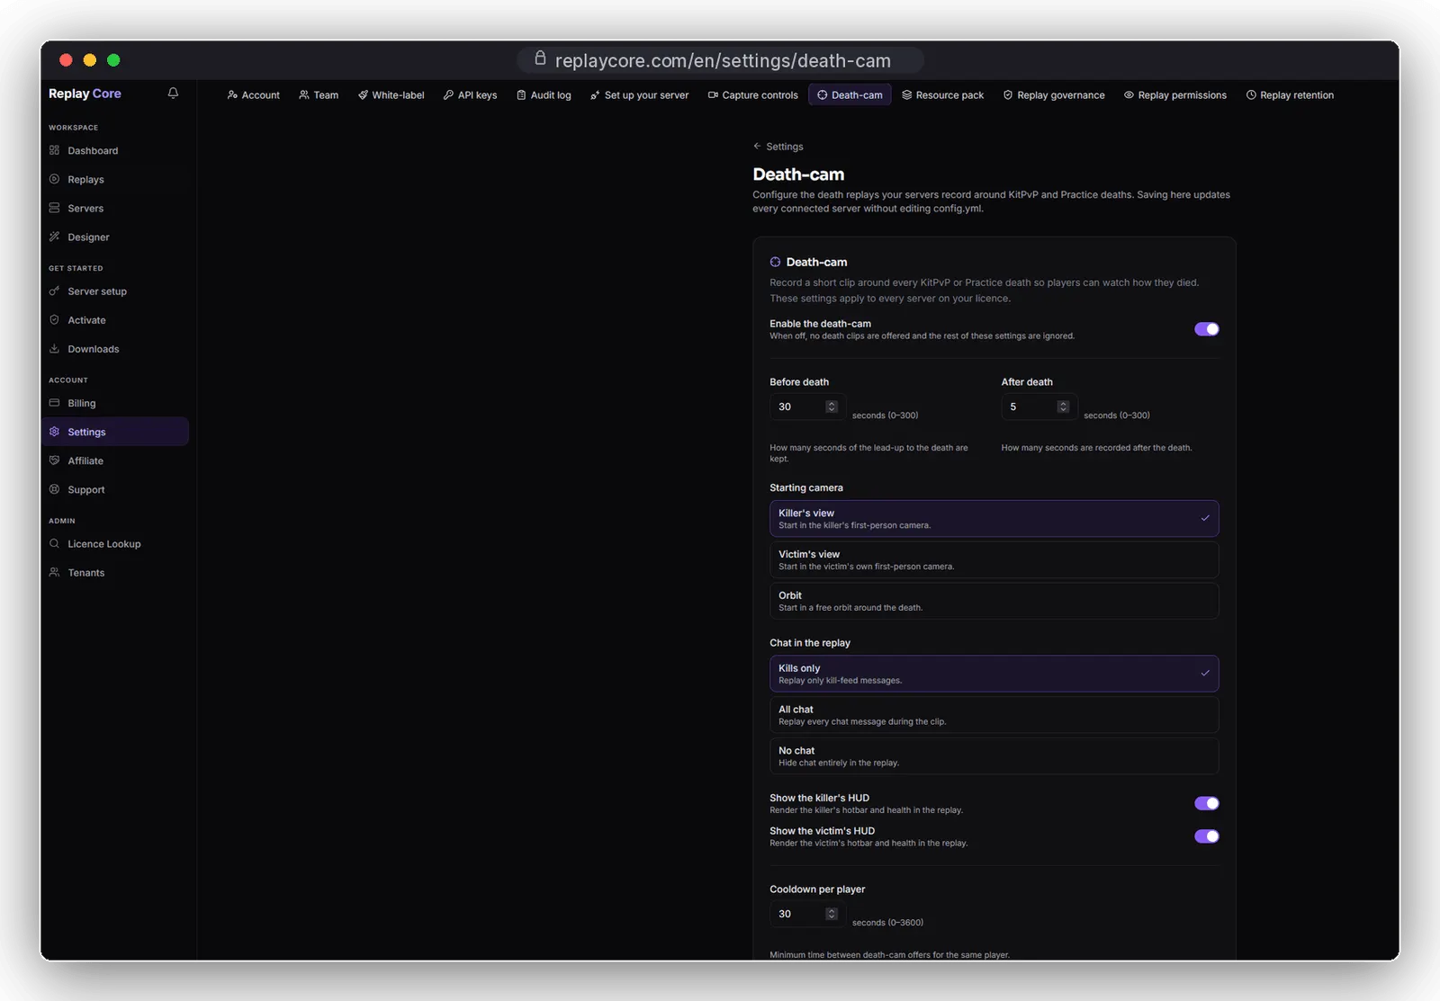Click the Set up your server tab's icon

click(x=595, y=94)
